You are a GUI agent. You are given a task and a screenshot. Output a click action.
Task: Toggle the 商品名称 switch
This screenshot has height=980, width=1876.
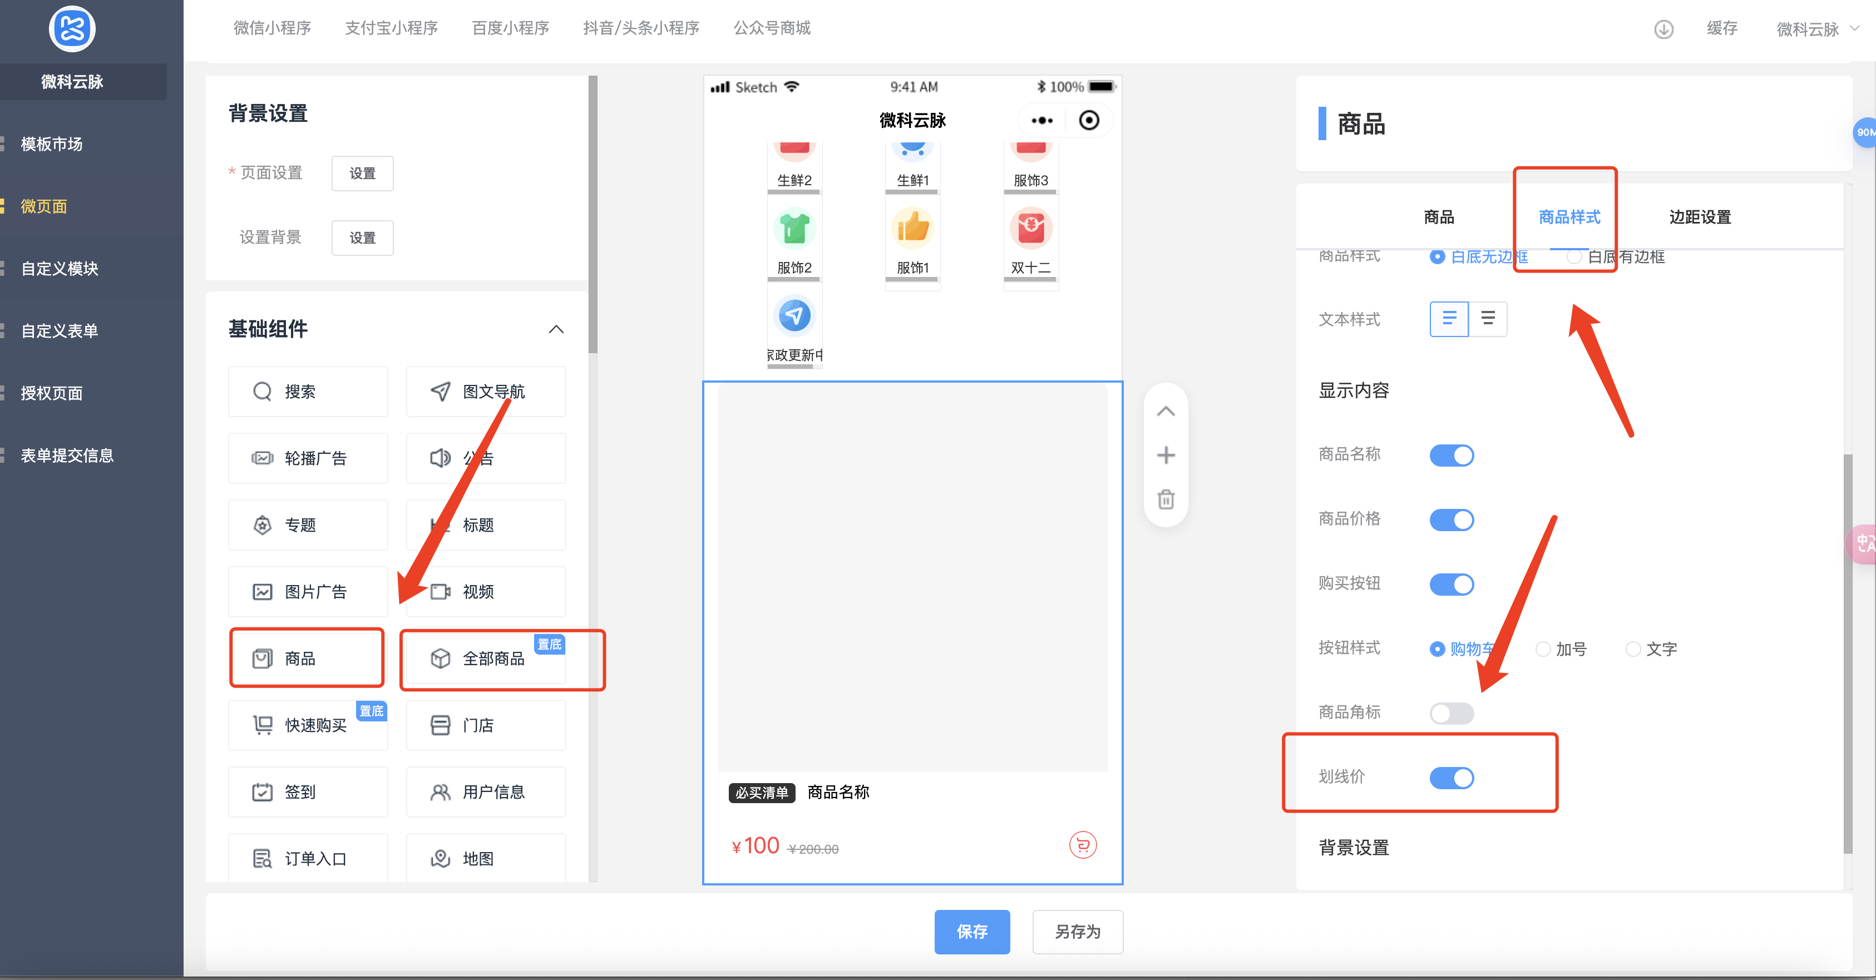[x=1452, y=456]
